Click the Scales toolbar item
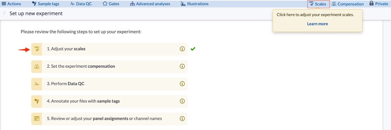This screenshot has height=130, width=391. (x=318, y=4)
